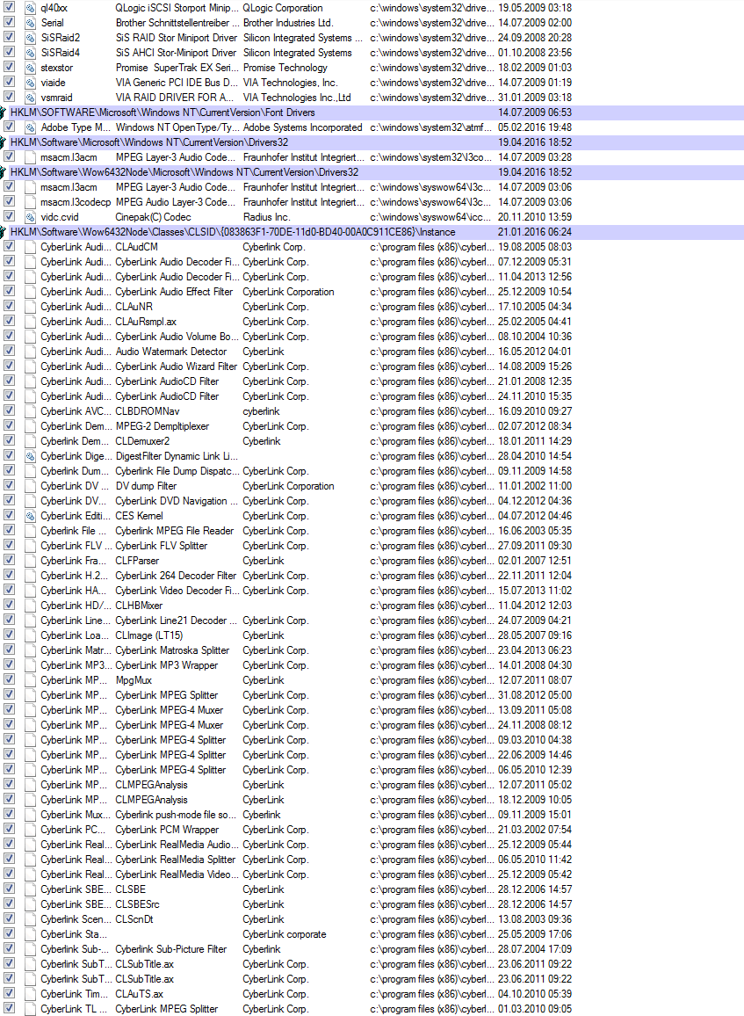Click the file icon in the CLHBMixer row
The width and height of the screenshot is (744, 1016).
pyautogui.click(x=30, y=606)
